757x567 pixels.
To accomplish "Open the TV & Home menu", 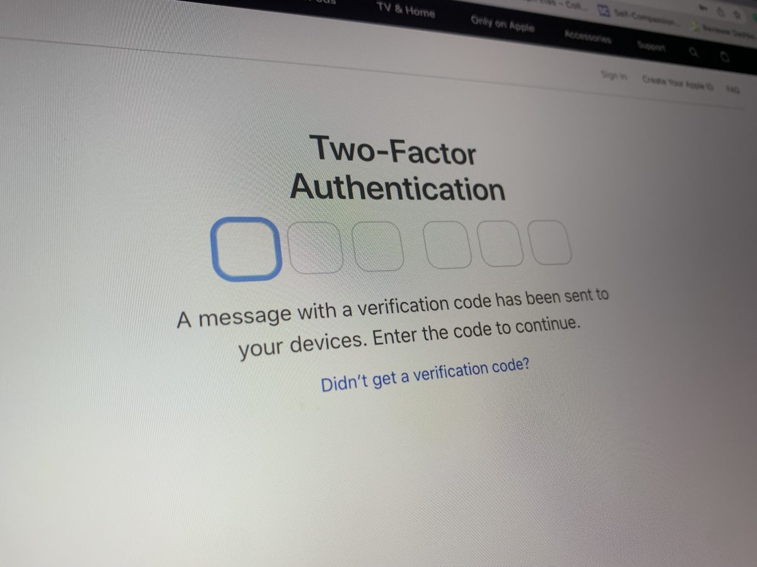I will (406, 10).
